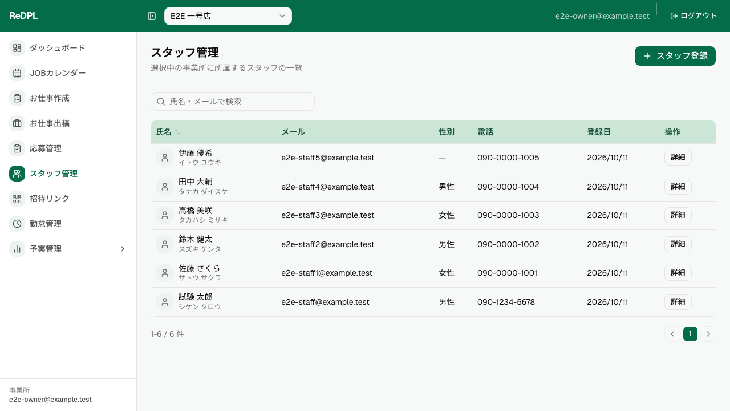Open 詳細 for 伊藤 優希
The width and height of the screenshot is (730, 411).
coord(678,158)
